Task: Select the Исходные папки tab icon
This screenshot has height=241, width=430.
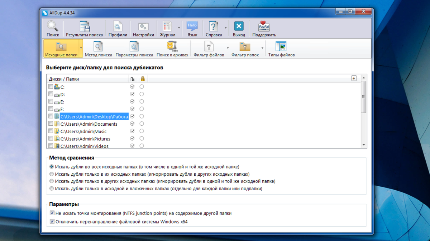Action: tap(61, 47)
